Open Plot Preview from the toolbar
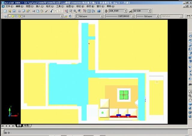The image size is (192, 136). 24,11
